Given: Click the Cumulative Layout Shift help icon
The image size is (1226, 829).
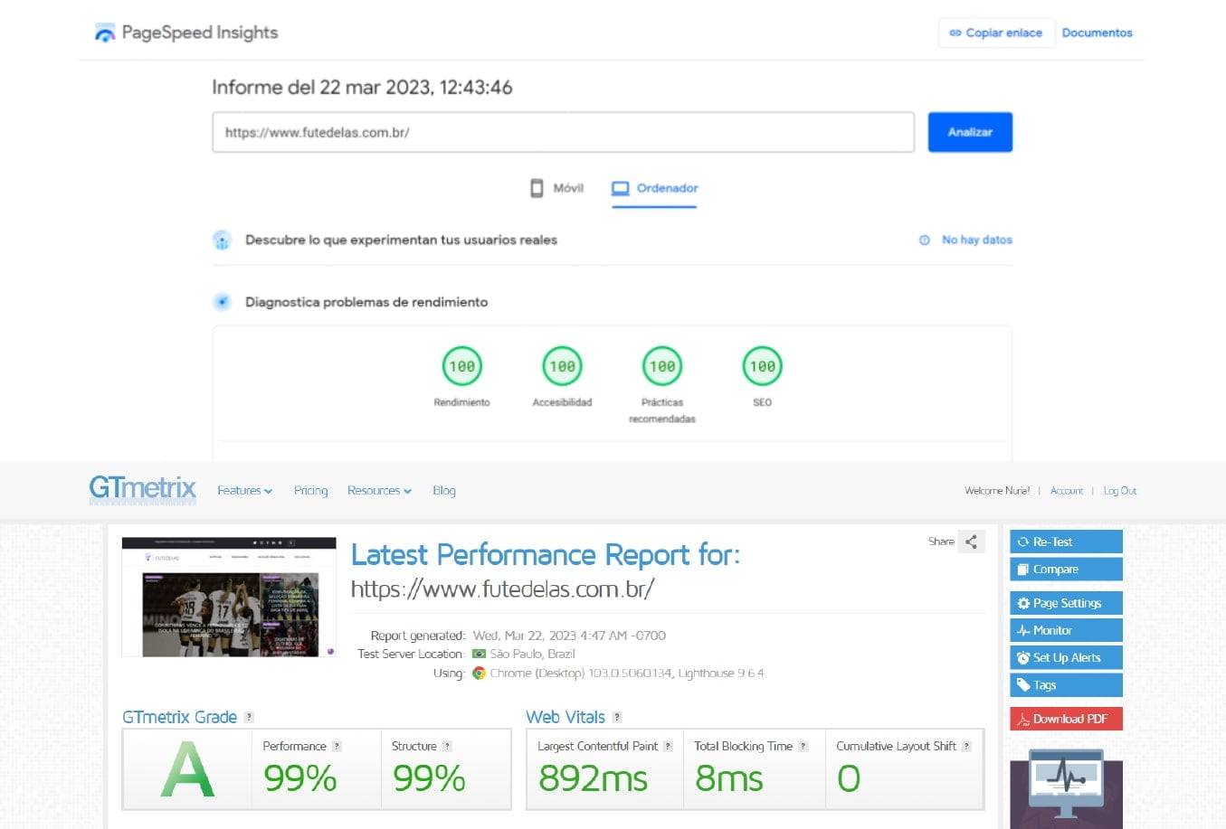Looking at the screenshot, I should [x=966, y=746].
